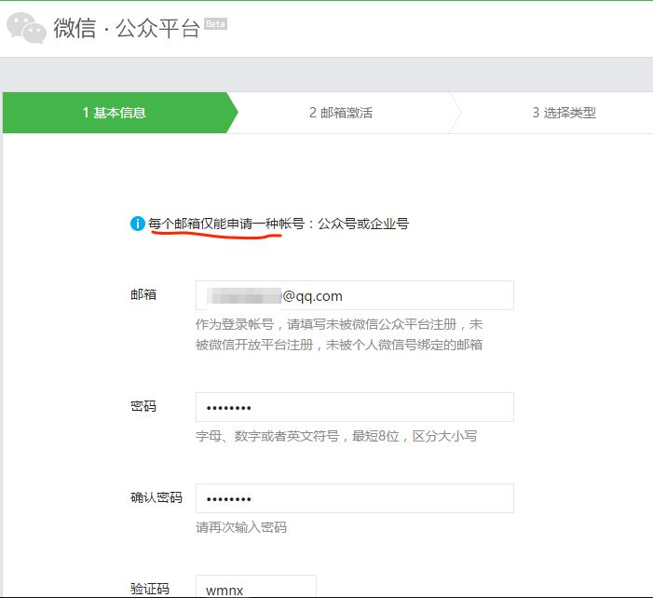
Task: Focus the 确认密码 confirm password field
Action: 355,498
